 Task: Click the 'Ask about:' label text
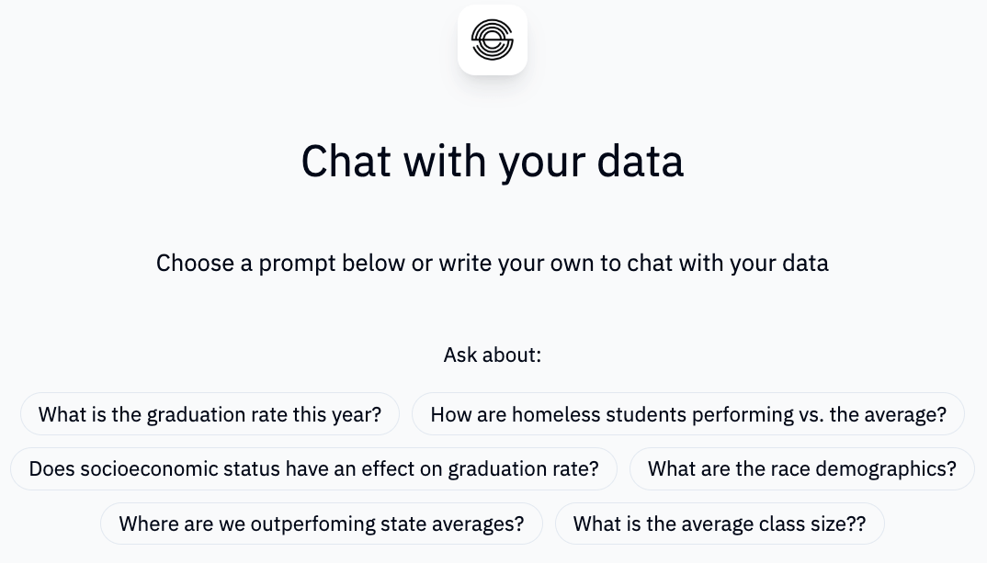(x=493, y=355)
